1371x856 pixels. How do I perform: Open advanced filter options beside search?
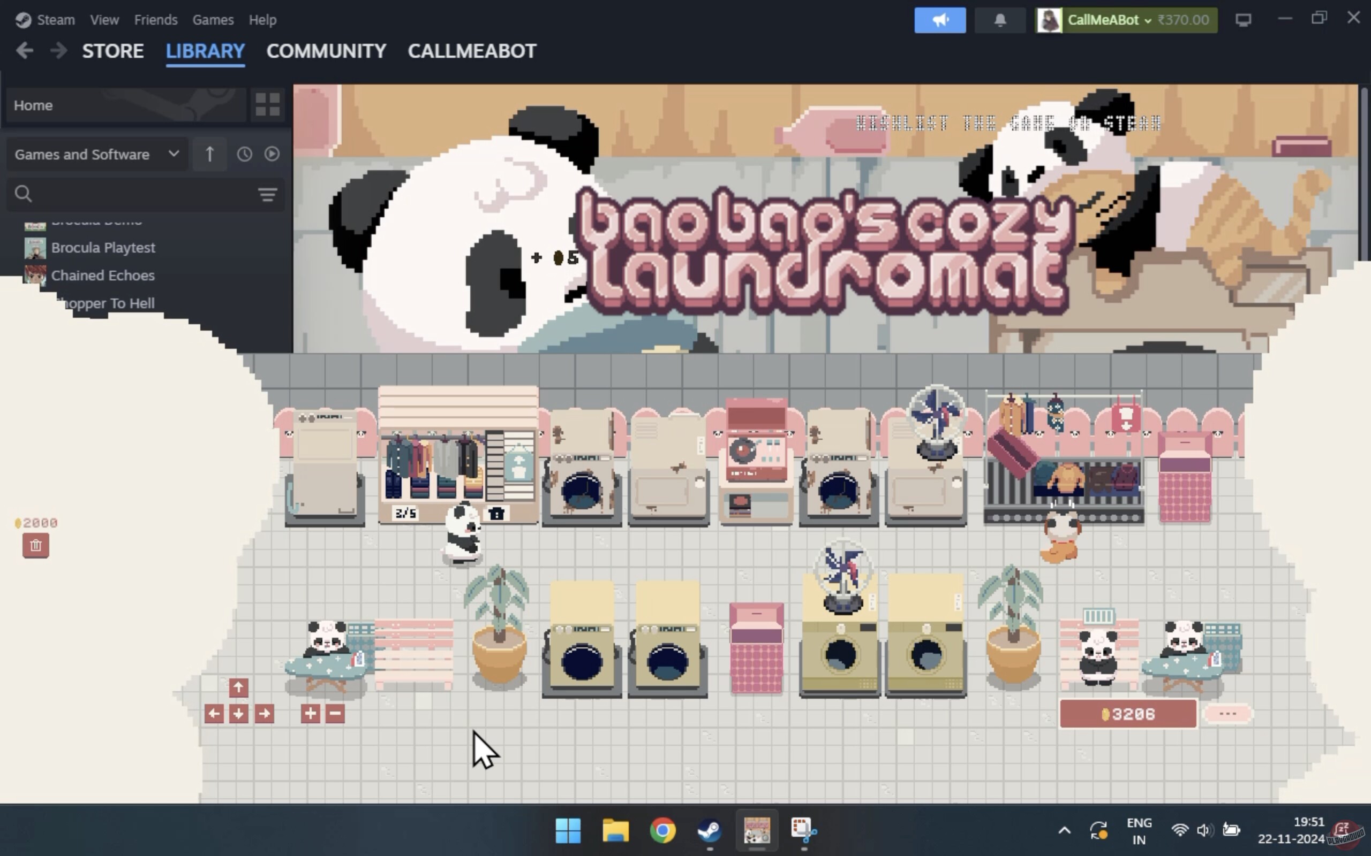click(x=266, y=194)
